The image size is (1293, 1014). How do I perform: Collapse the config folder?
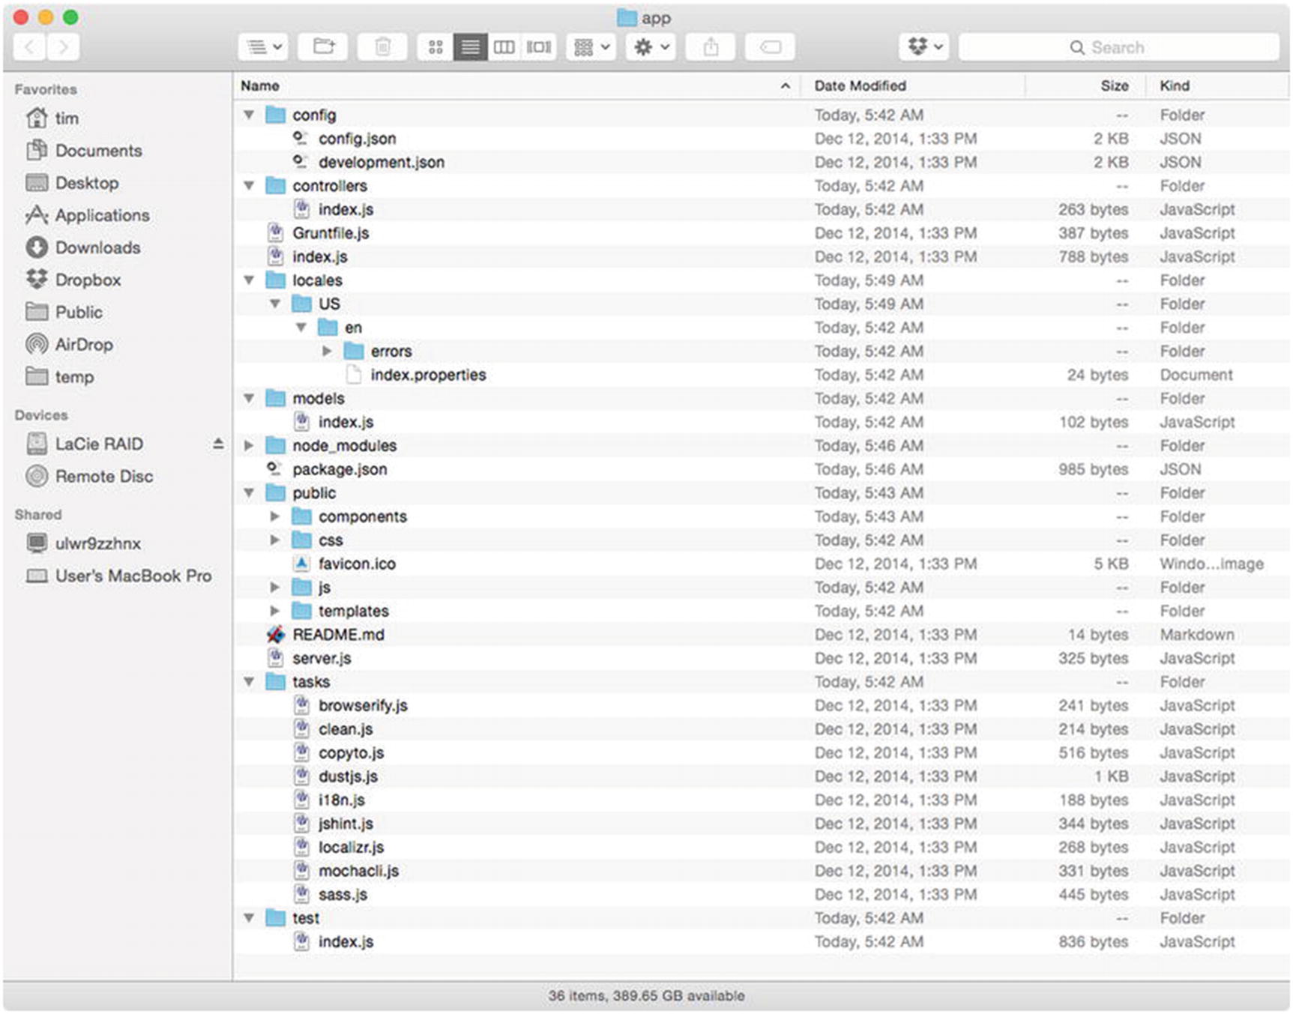249,115
